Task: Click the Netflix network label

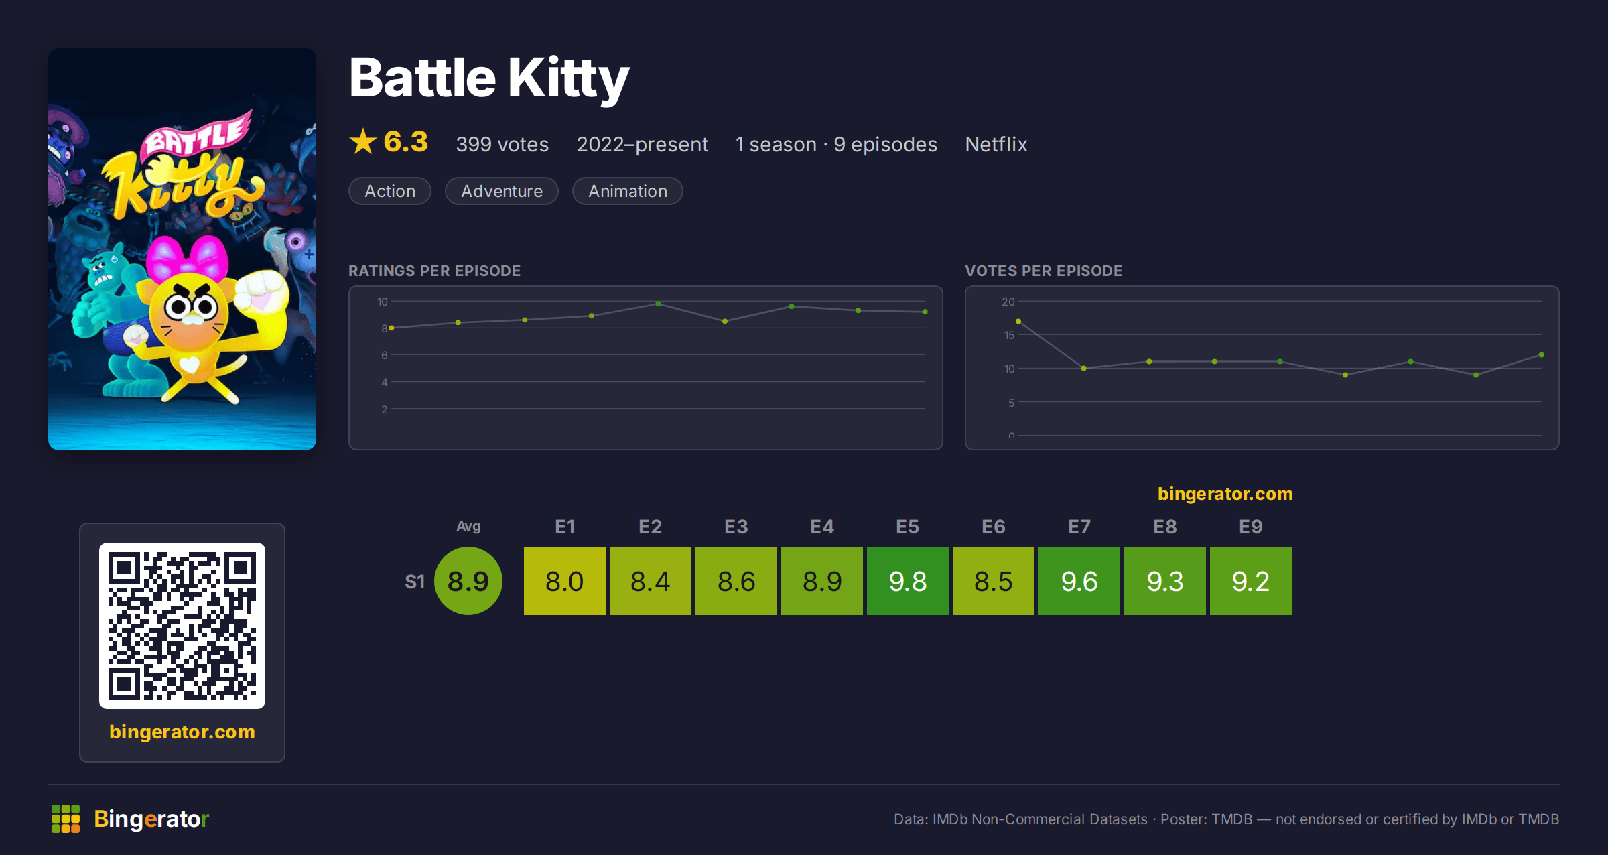Action: click(x=996, y=144)
